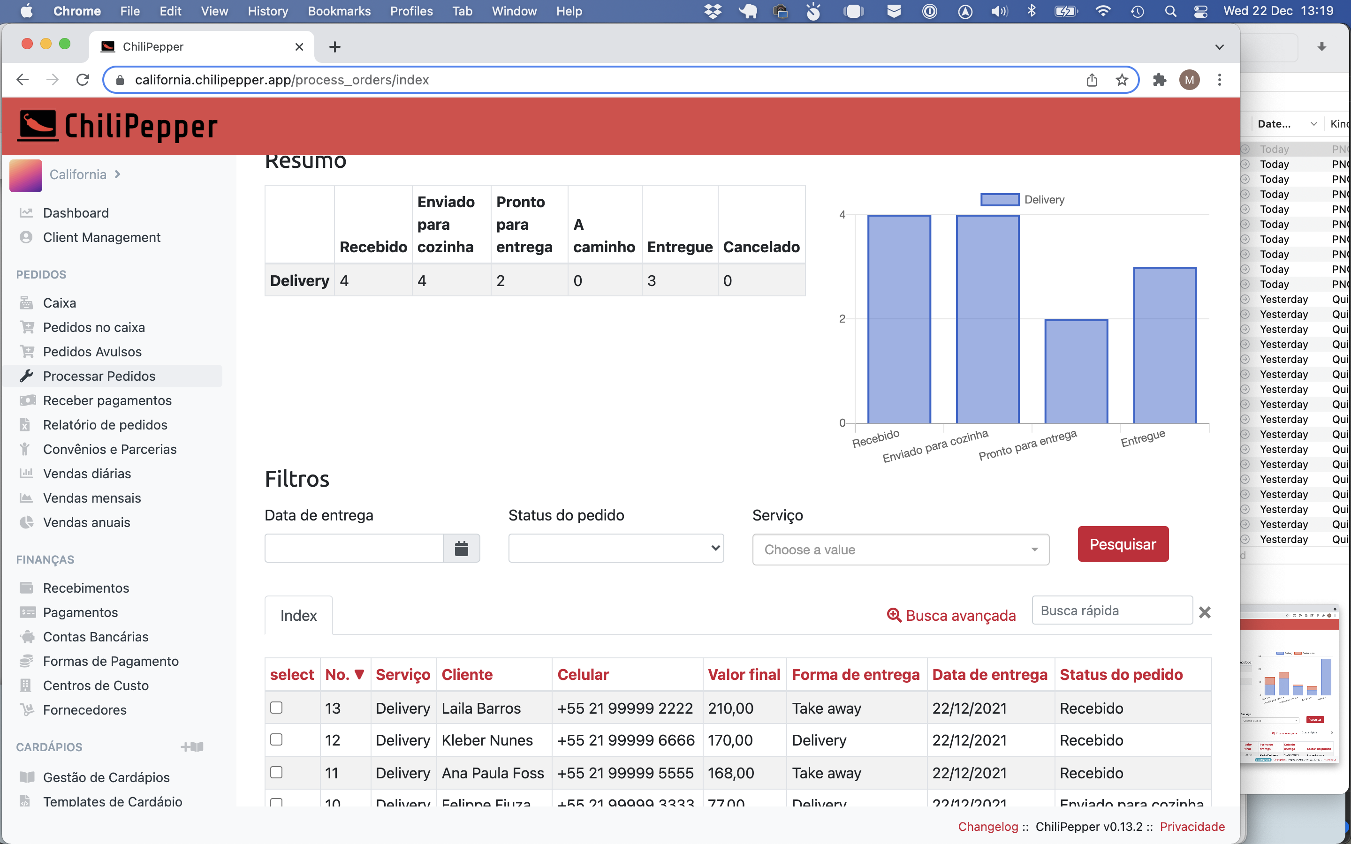Open the Centros de Custo building icon
The image size is (1351, 844).
coord(24,686)
